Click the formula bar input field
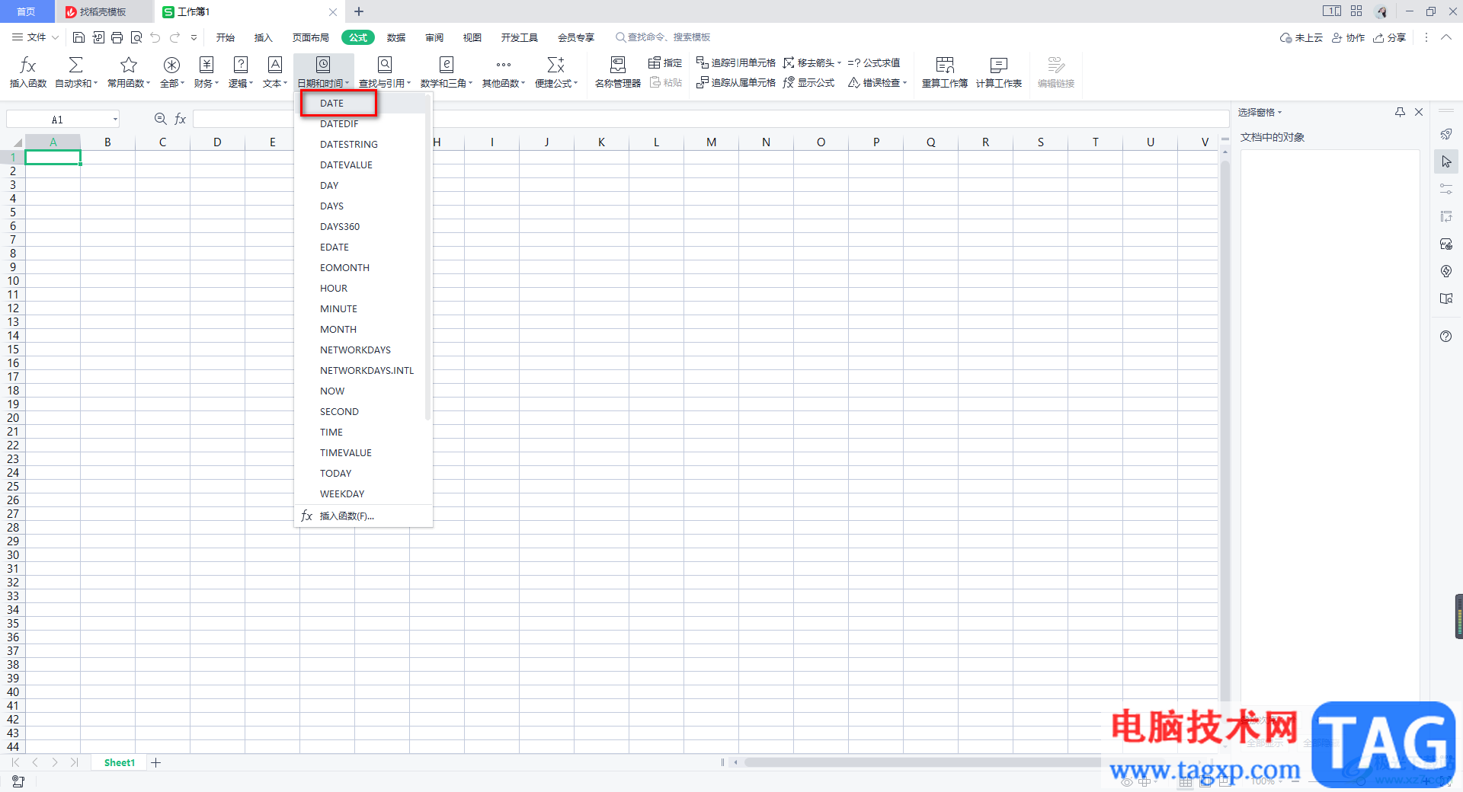 [710, 119]
